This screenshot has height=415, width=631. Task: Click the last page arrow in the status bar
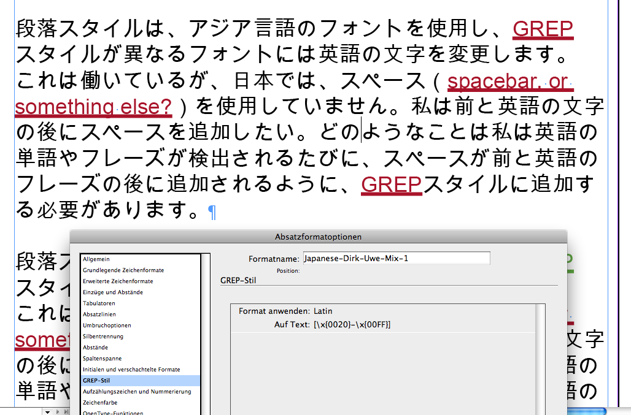[66, 412]
